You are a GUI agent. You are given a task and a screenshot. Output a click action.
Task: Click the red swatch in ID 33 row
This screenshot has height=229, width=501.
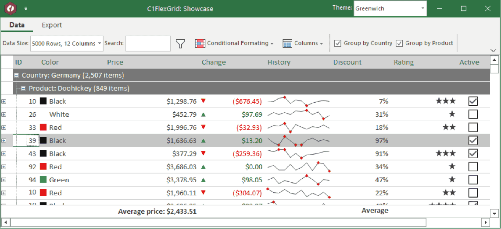[43, 128]
